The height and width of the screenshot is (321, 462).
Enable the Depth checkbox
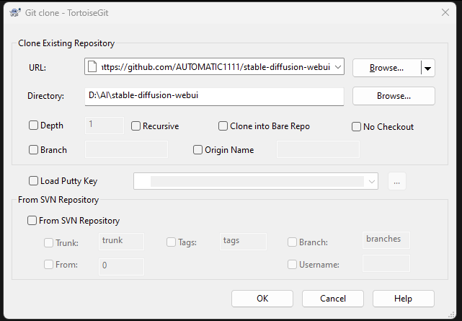pos(34,126)
